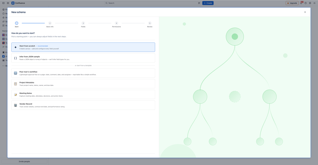Open the app switcher grid icon

point(8,3)
